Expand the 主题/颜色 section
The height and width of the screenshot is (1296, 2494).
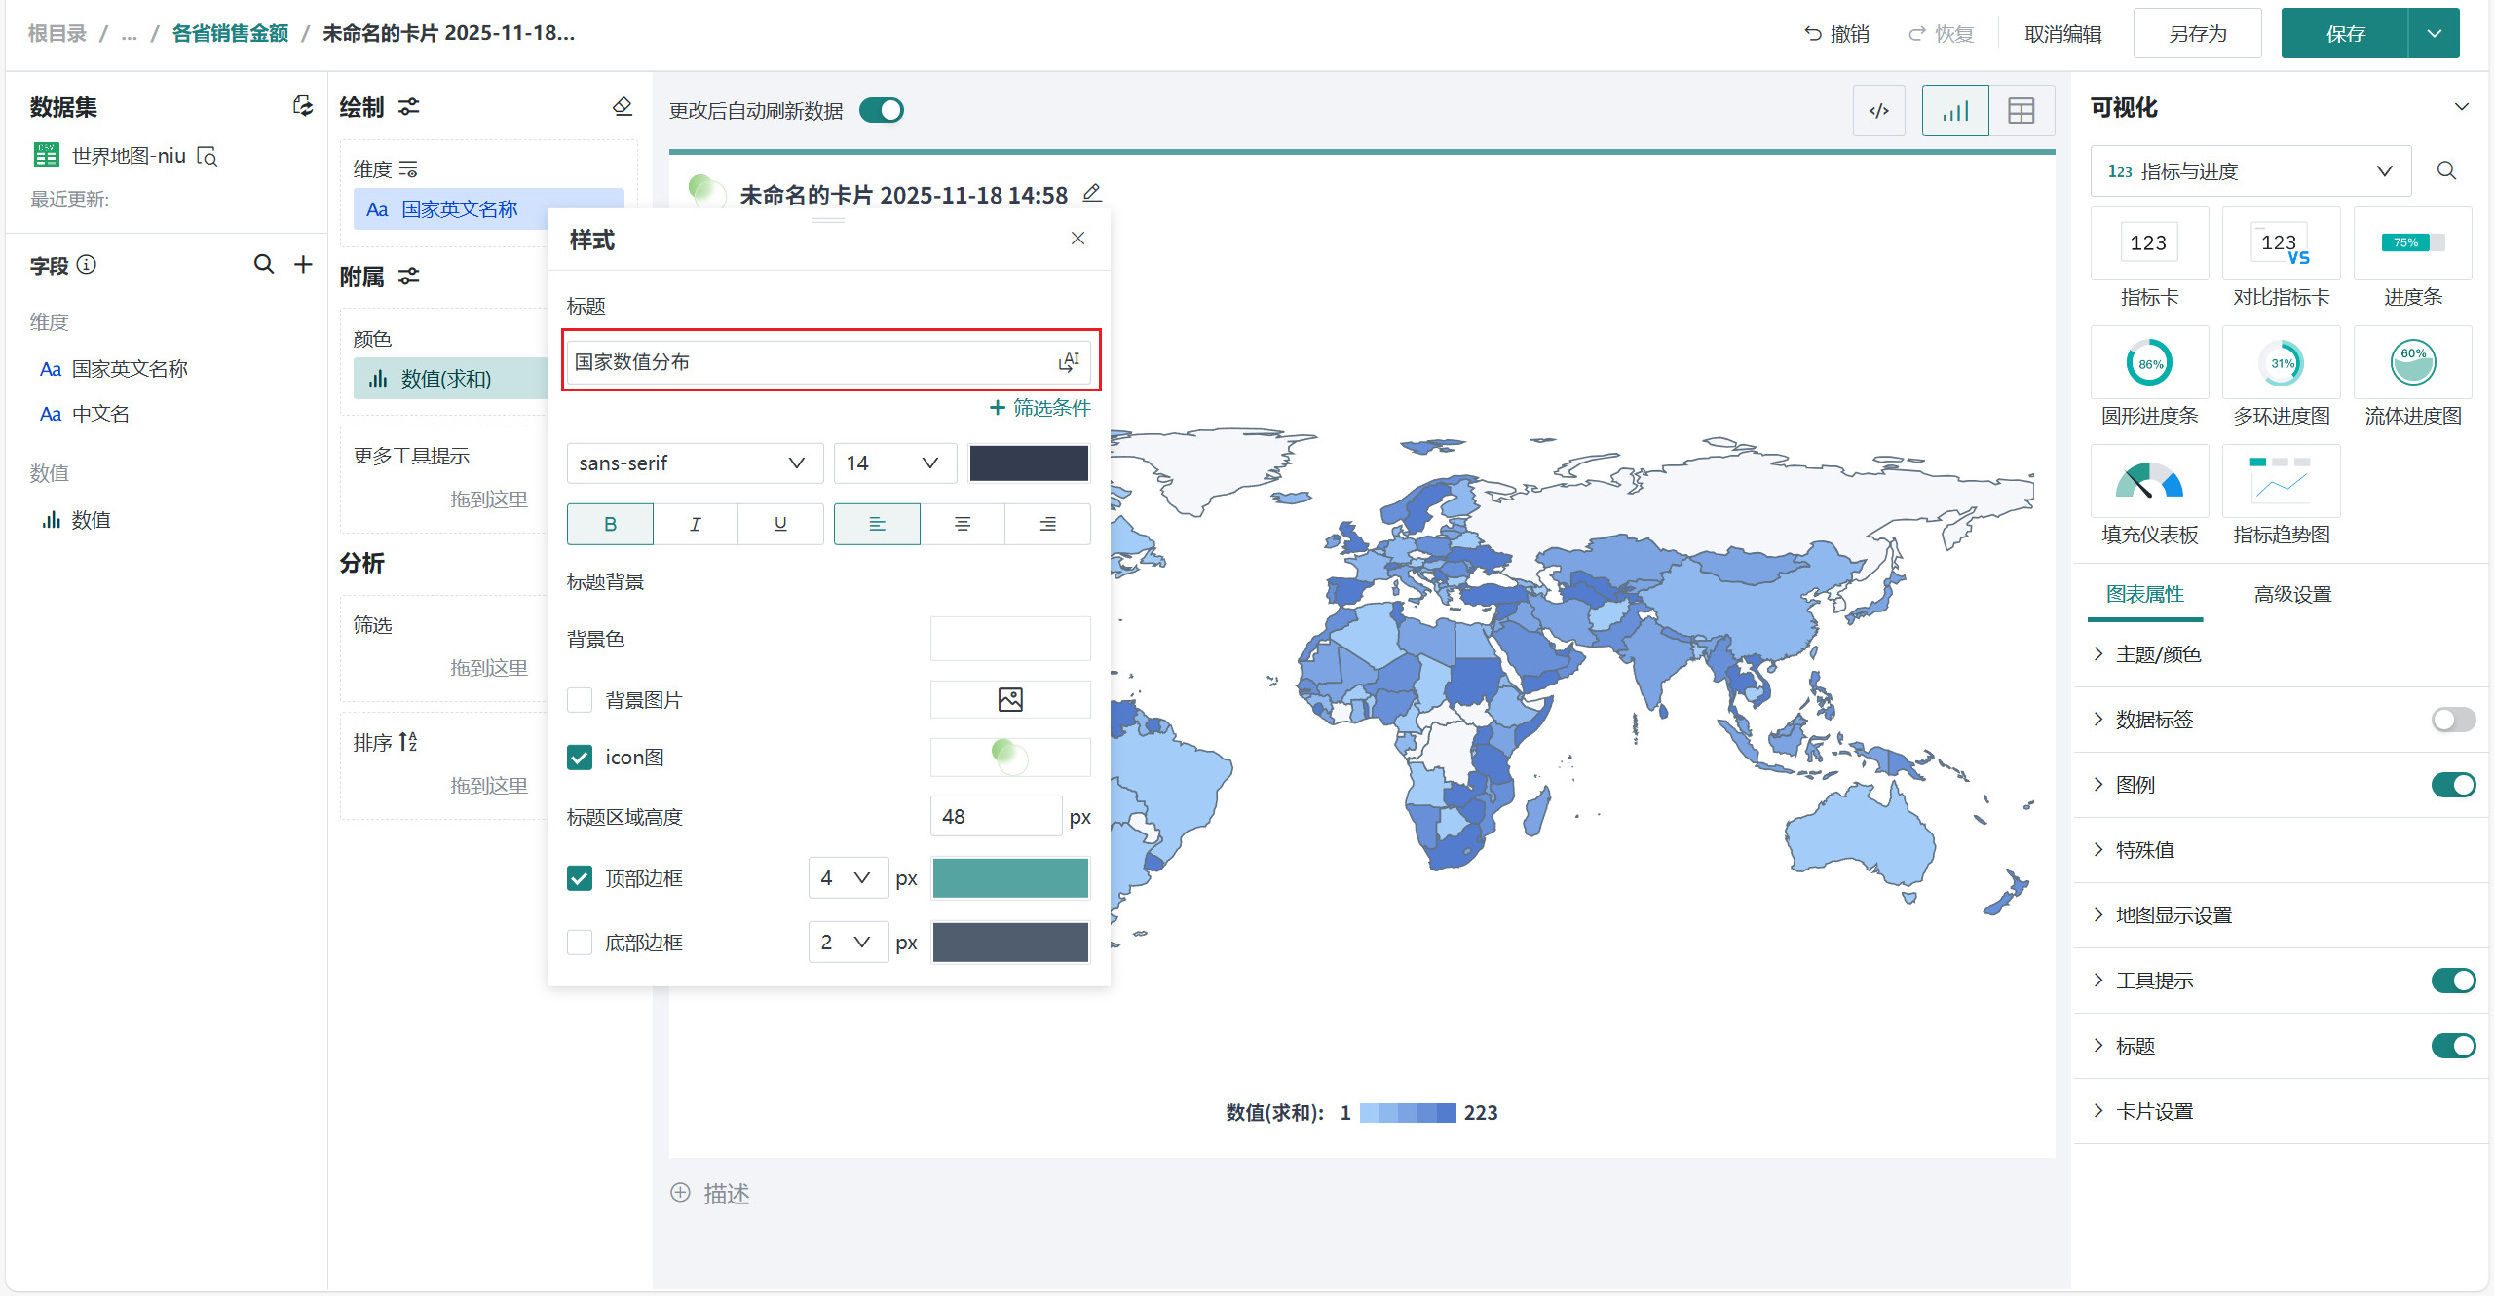click(2157, 654)
